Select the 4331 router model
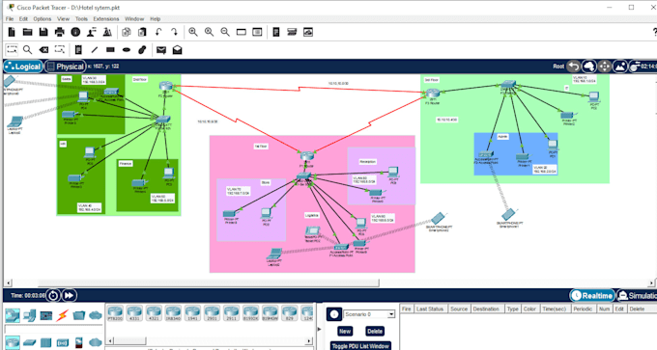The height and width of the screenshot is (350, 657). 134,313
